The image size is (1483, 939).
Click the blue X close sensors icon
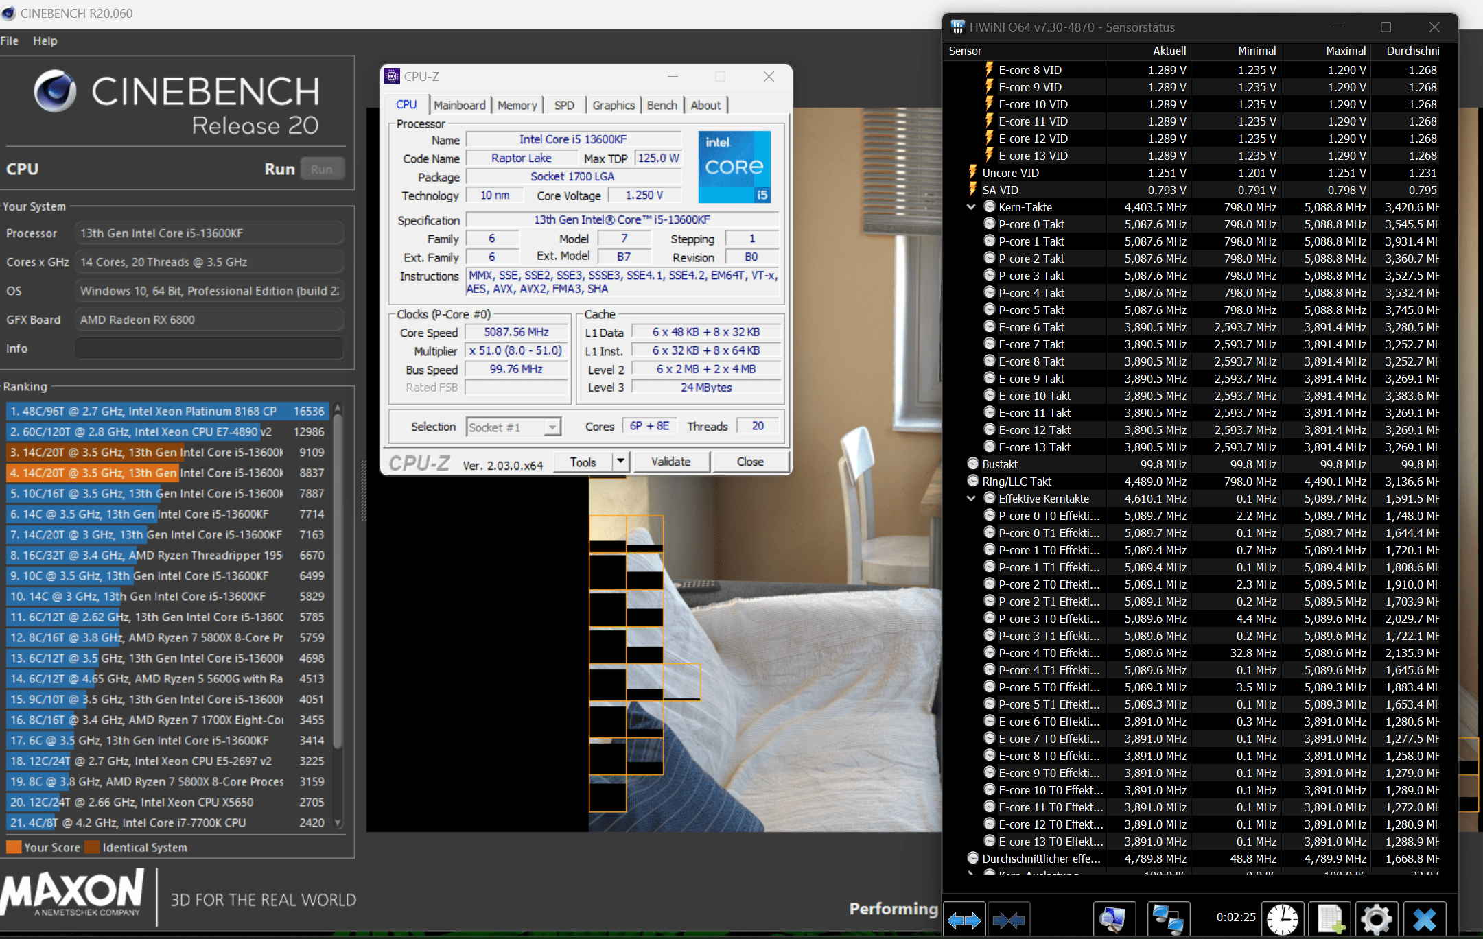tap(1424, 919)
